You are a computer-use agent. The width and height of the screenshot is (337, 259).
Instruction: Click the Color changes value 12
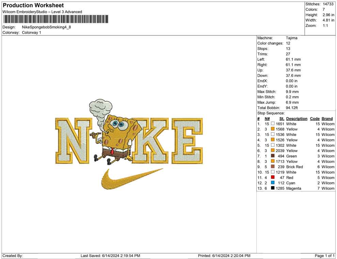coord(288,44)
